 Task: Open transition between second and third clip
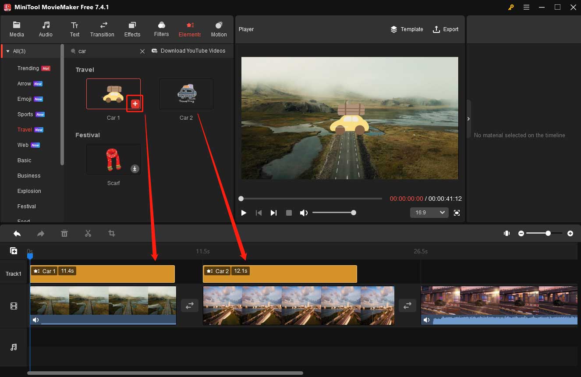pyautogui.click(x=407, y=306)
